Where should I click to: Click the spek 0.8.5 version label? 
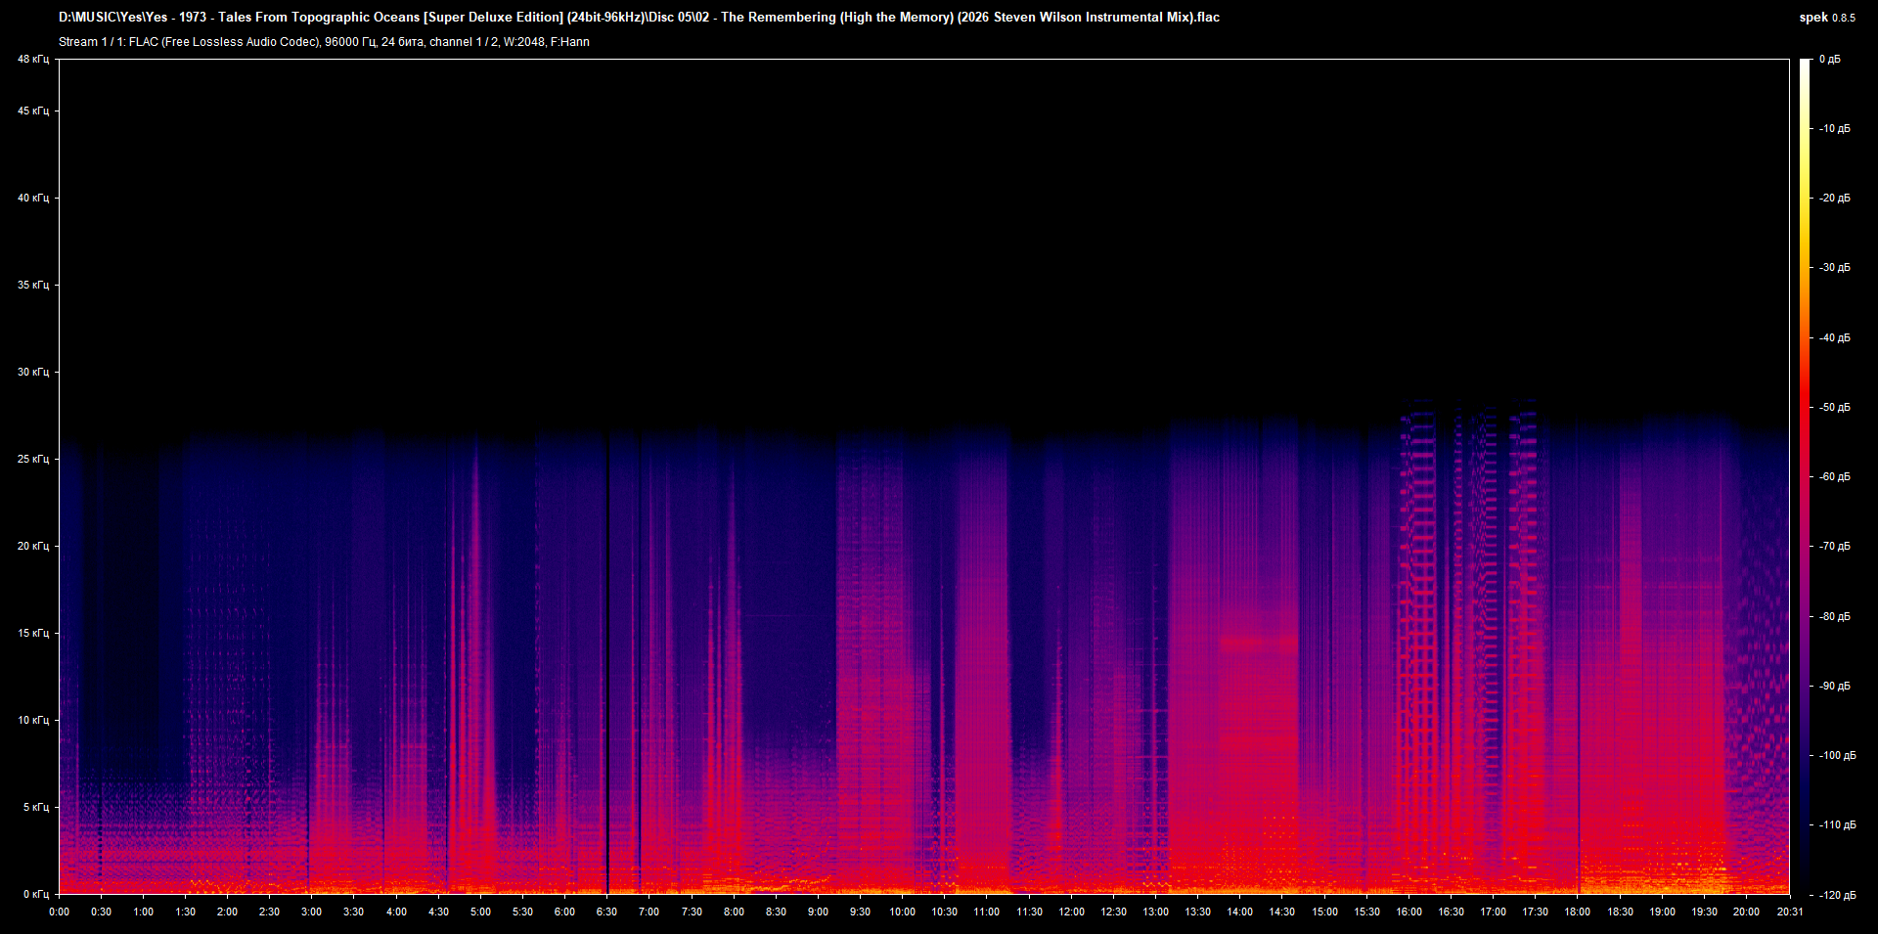tap(1827, 18)
